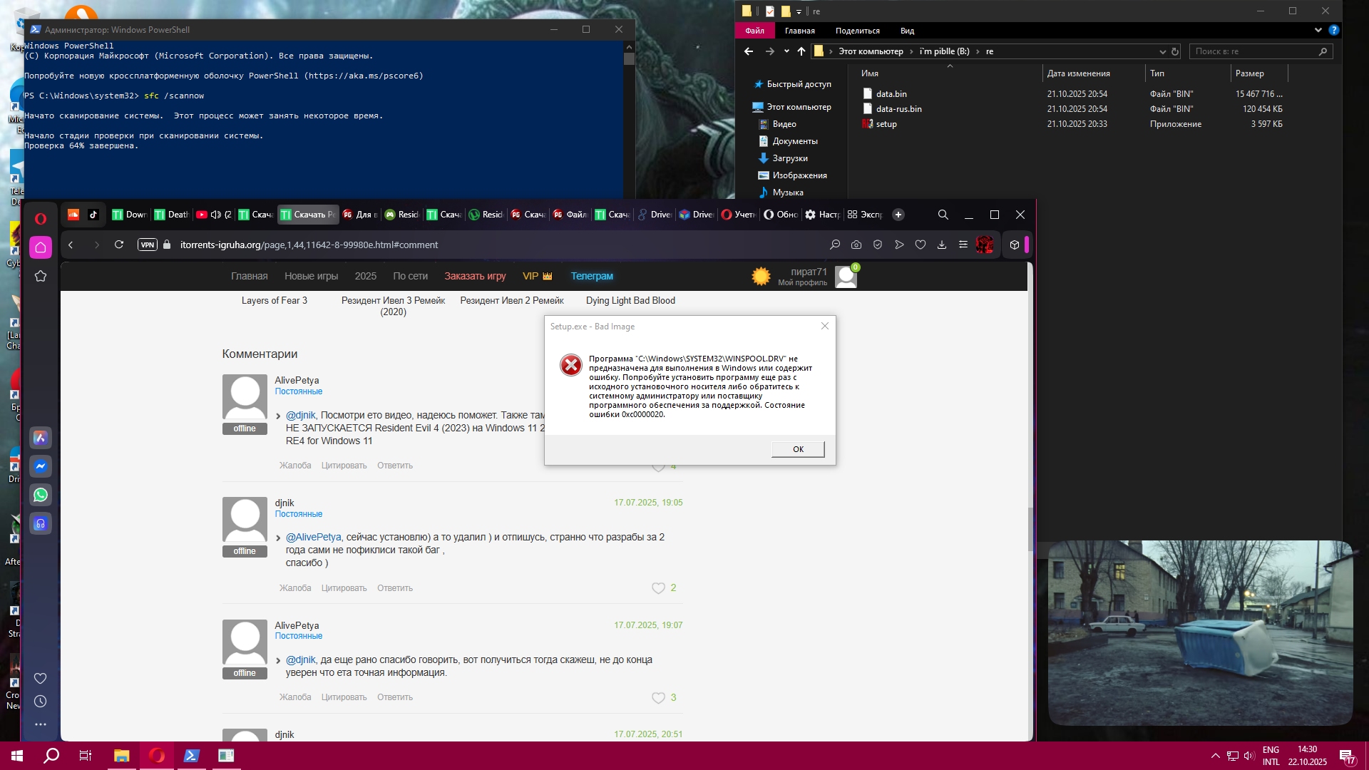The width and height of the screenshot is (1369, 770).
Task: Switch to the Death browser tab
Action: [x=172, y=215]
